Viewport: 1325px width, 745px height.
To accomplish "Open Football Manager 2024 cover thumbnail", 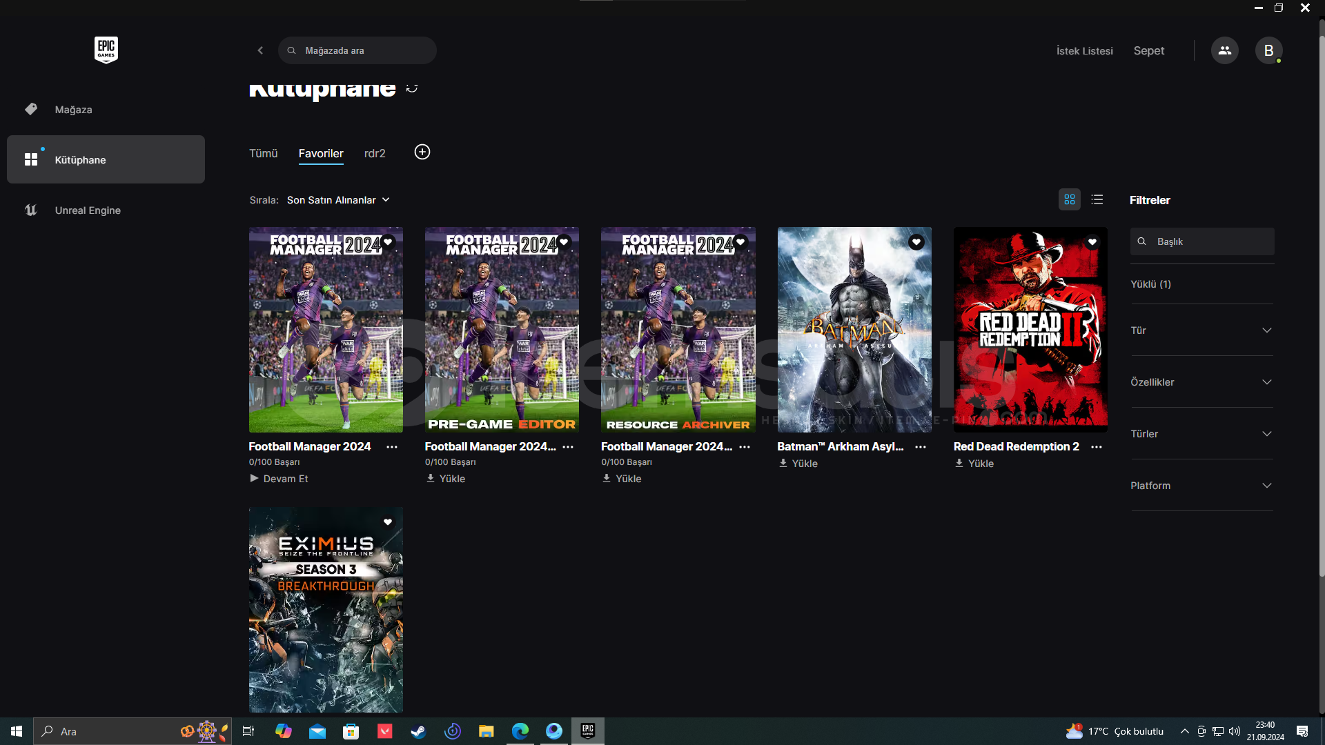I will coord(326,330).
